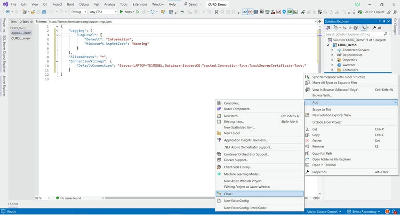The image size is (400, 215).
Task: Click the Search box in the title bar
Action: pyautogui.click(x=192, y=4)
